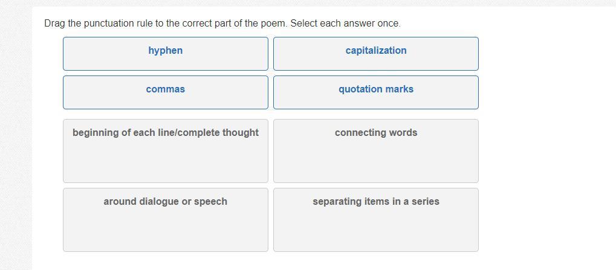Click the 'commas' blue label text
The image size is (616, 270).
coord(165,89)
